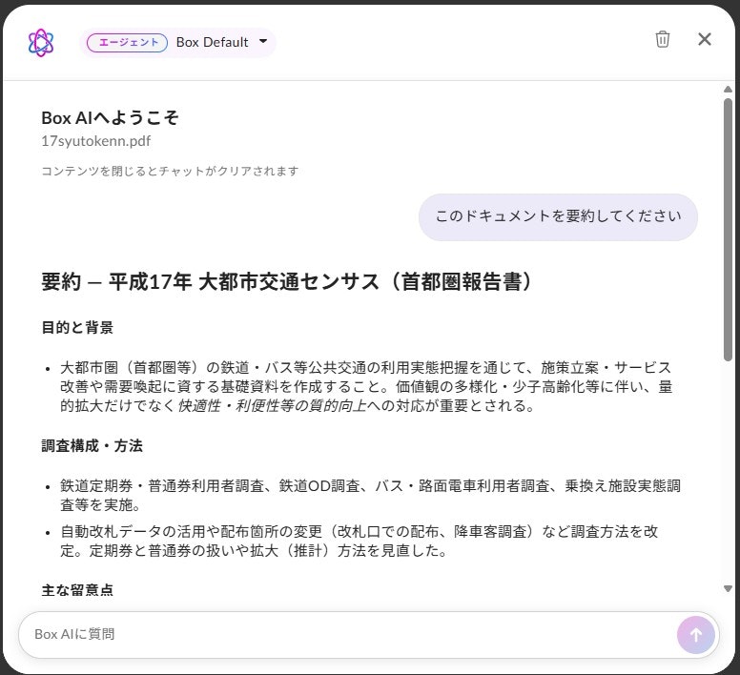Click the notice コンテンツを閉じるとチャットがクリアされます
This screenshot has width=740, height=675.
[x=170, y=171]
